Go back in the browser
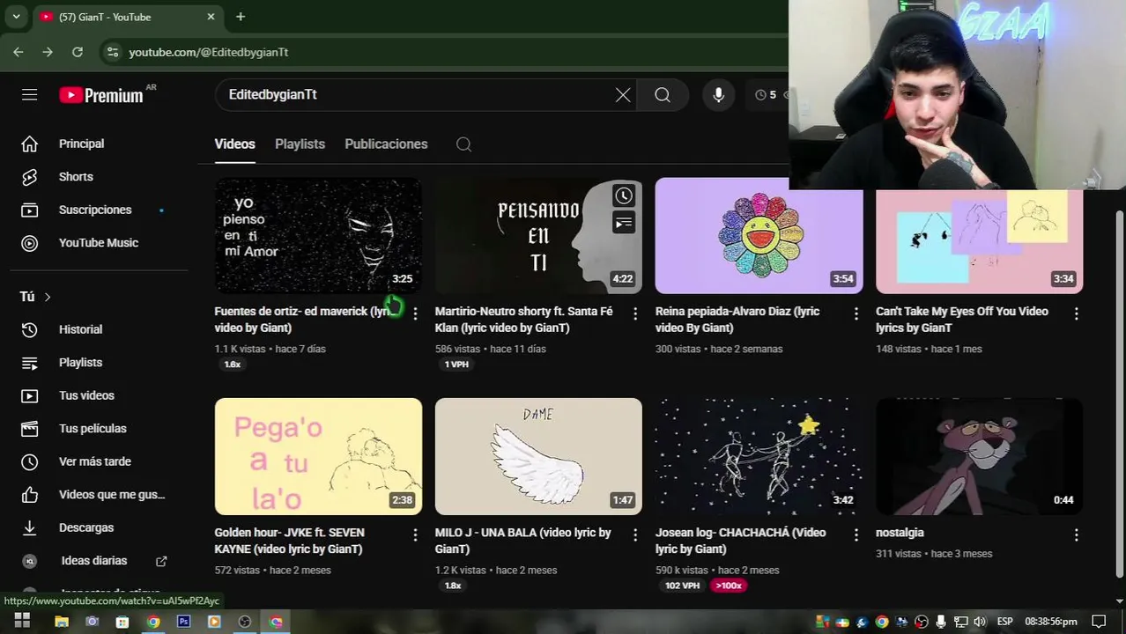 [19, 52]
